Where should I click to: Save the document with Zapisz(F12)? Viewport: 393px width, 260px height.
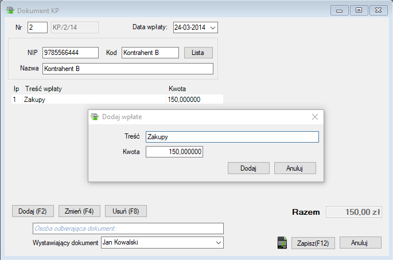pos(313,243)
